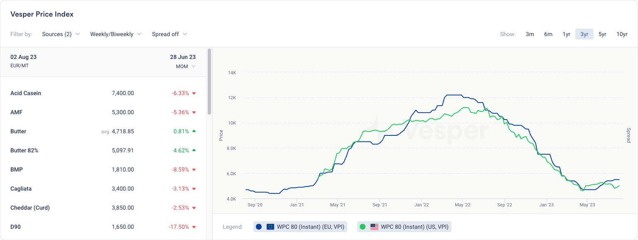Click the 5,097.91 price value

pos(123,150)
